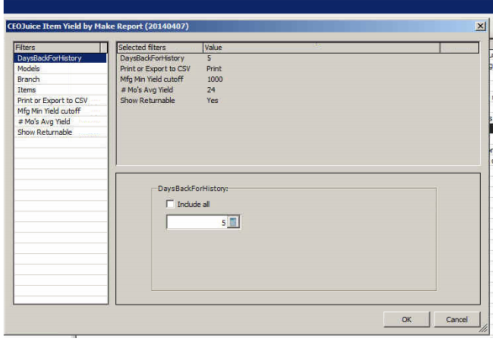Click the Filters column header
This screenshot has height=341, width=493.
click(58, 47)
